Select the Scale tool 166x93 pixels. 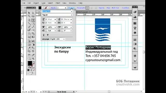click(33, 34)
